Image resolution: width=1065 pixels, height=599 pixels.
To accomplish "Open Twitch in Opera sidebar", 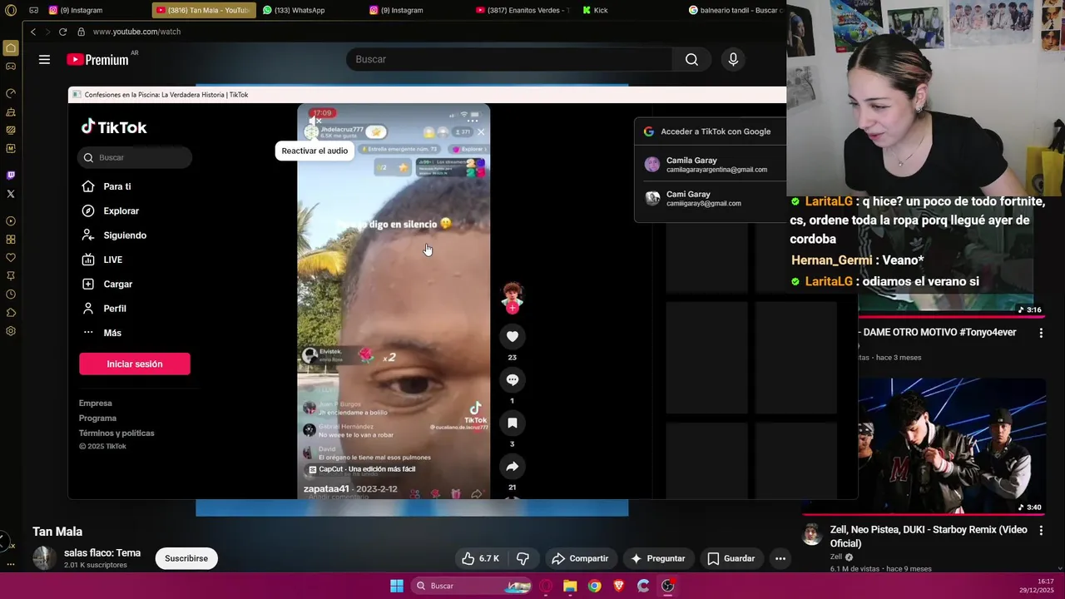I will click(11, 176).
